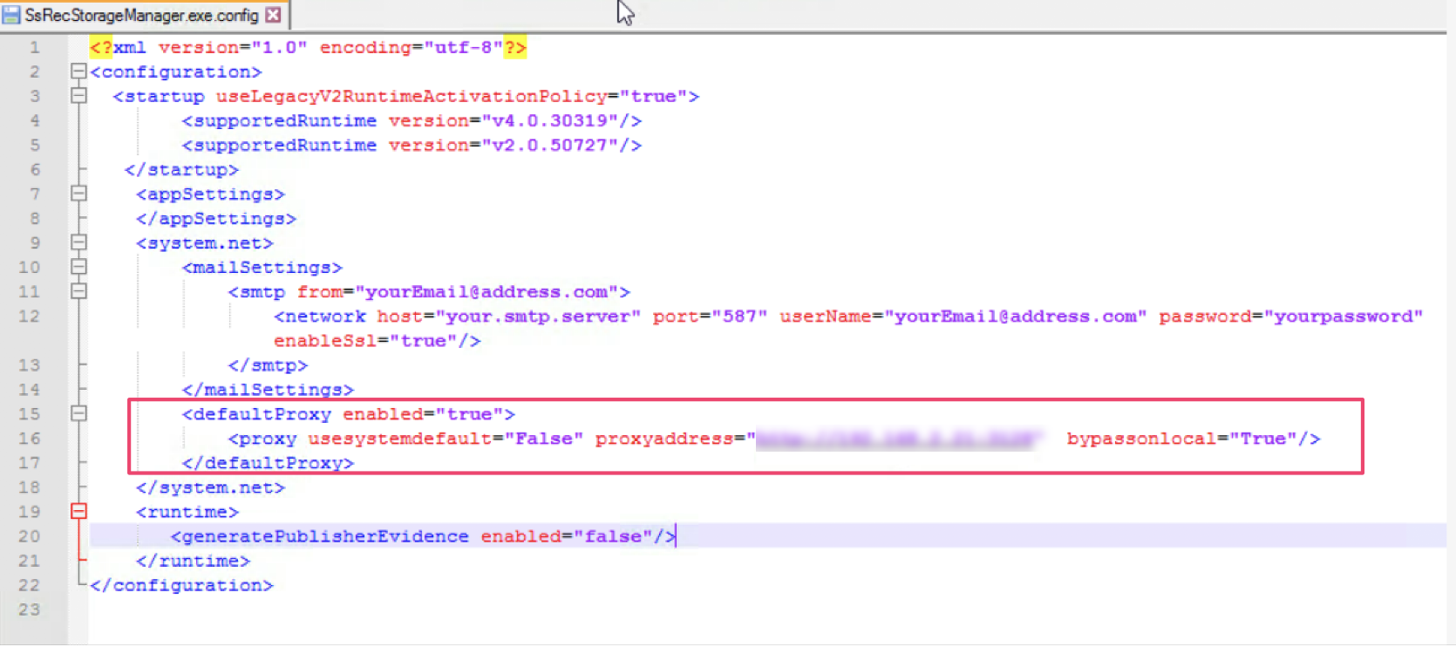
Task: Collapse the configuration block on line 2
Action: pyautogui.click(x=78, y=72)
